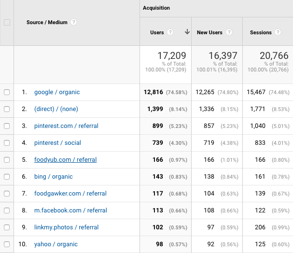
Task: Click the 98 users value
Action: (x=159, y=244)
